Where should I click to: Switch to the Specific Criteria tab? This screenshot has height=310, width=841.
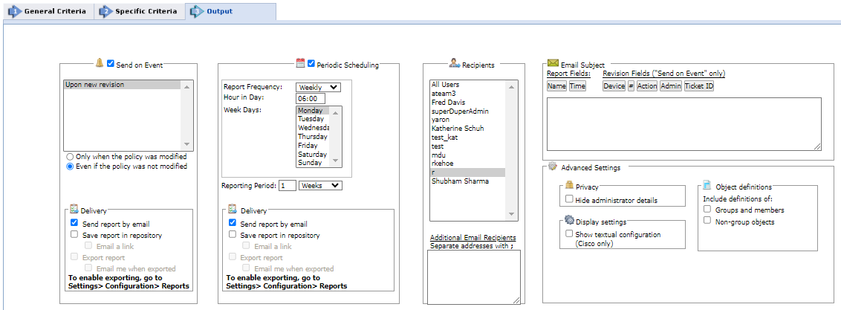point(139,11)
